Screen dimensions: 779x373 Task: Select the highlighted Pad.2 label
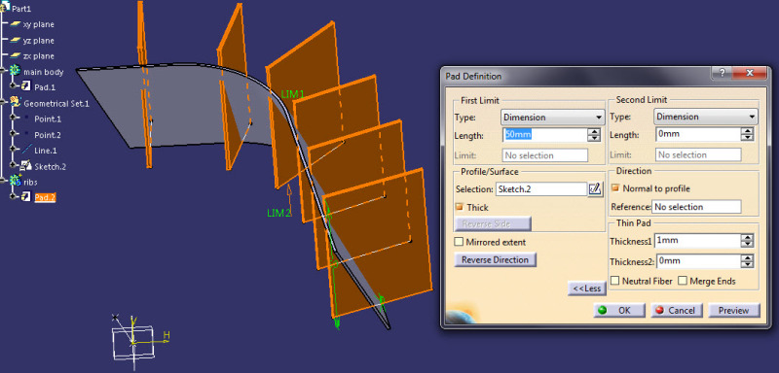point(45,197)
